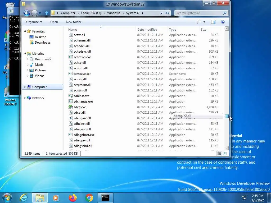
Task: Open Google Chrome from the taskbar
Action: tap(89, 198)
